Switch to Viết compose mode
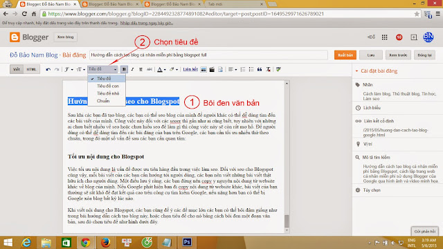 coord(17,69)
